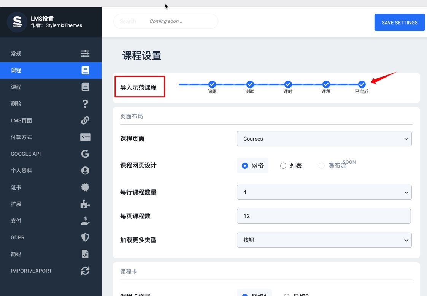The height and width of the screenshot is (296, 427).
Task: Click the money bill icon beside 付款方式
Action: click(85, 137)
